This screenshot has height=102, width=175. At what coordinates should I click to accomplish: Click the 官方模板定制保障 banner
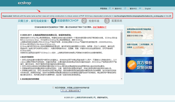tap(140, 65)
